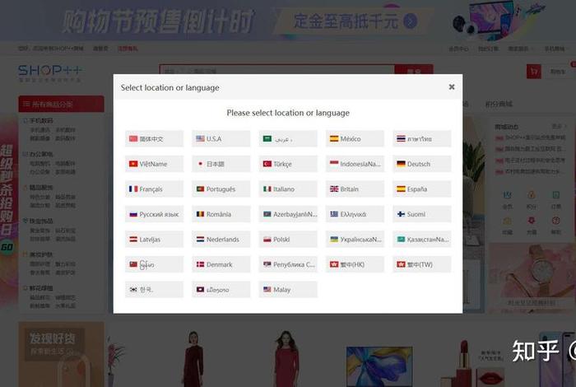Select the Thai language option
Screen dimensions: 576x387
421,138
